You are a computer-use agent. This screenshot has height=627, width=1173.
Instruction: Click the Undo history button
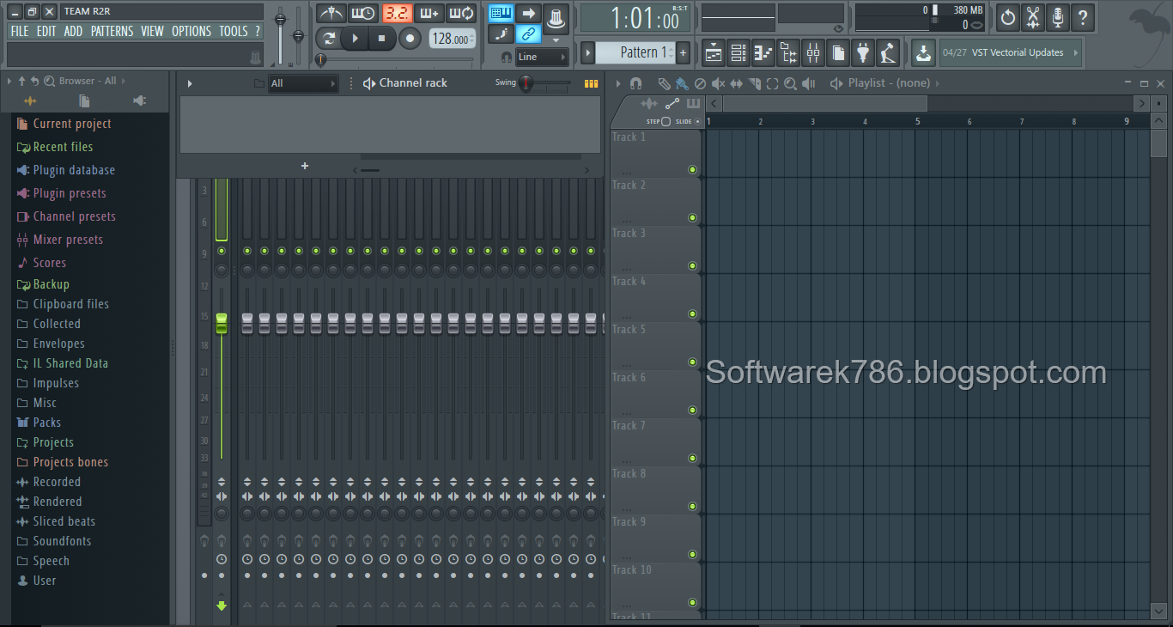click(1007, 16)
